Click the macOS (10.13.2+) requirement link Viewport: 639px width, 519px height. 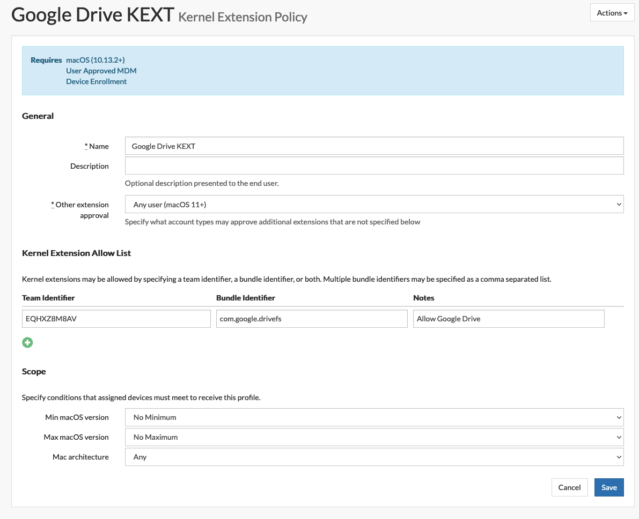point(96,60)
